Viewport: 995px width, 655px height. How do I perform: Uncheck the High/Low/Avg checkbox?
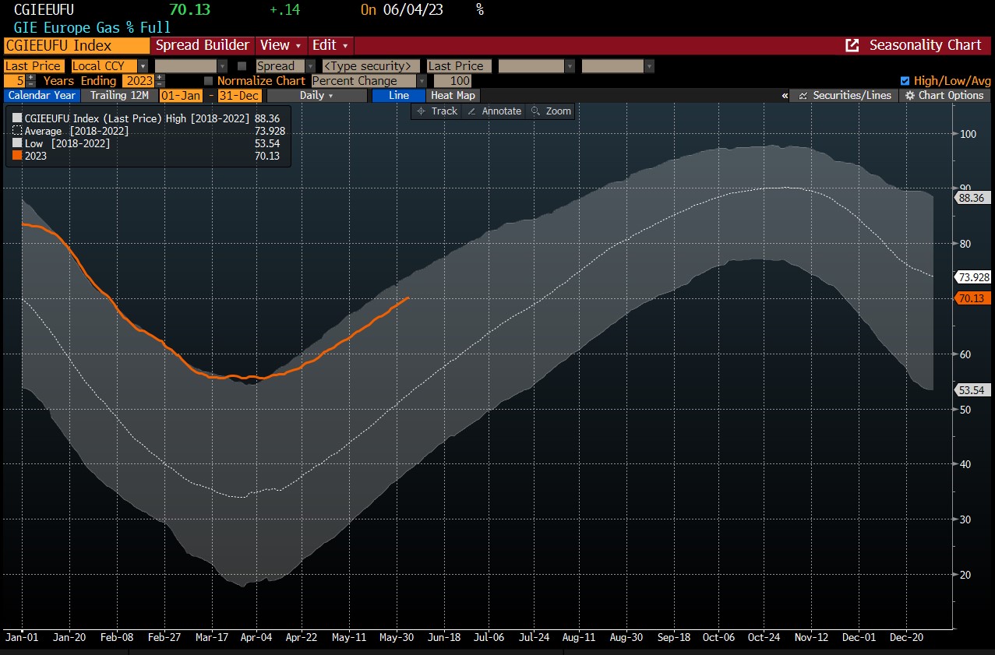(x=905, y=81)
